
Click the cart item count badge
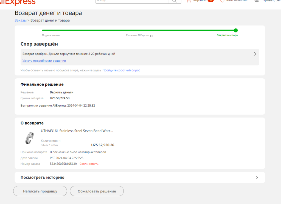[x=210, y=1]
